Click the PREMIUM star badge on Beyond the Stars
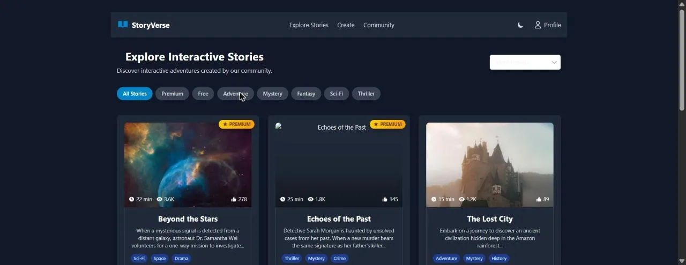Screen dimensions: 686x265 pyautogui.click(x=236, y=124)
